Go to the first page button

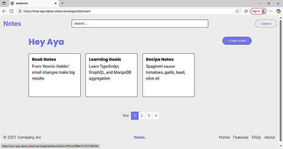click(126, 116)
